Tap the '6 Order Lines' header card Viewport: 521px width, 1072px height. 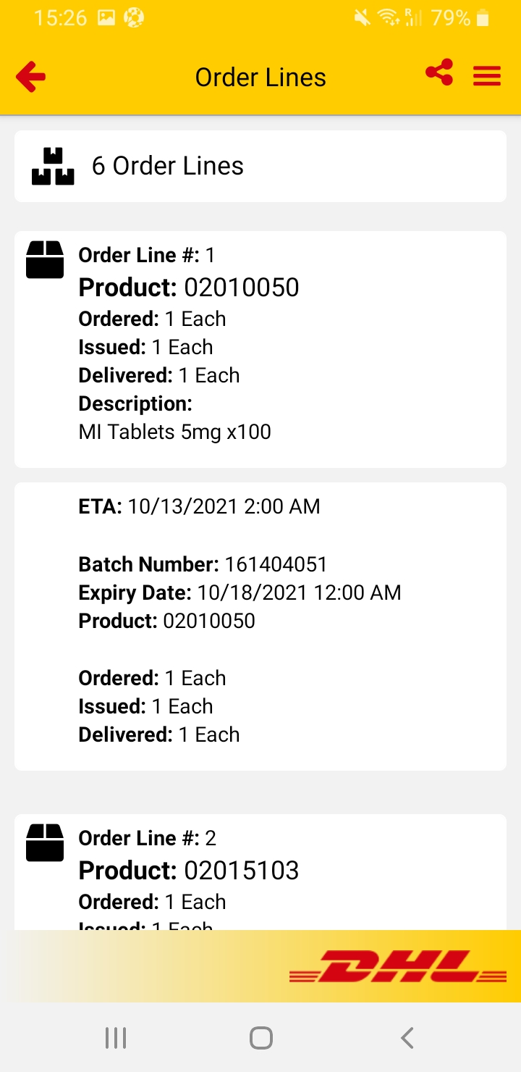260,166
